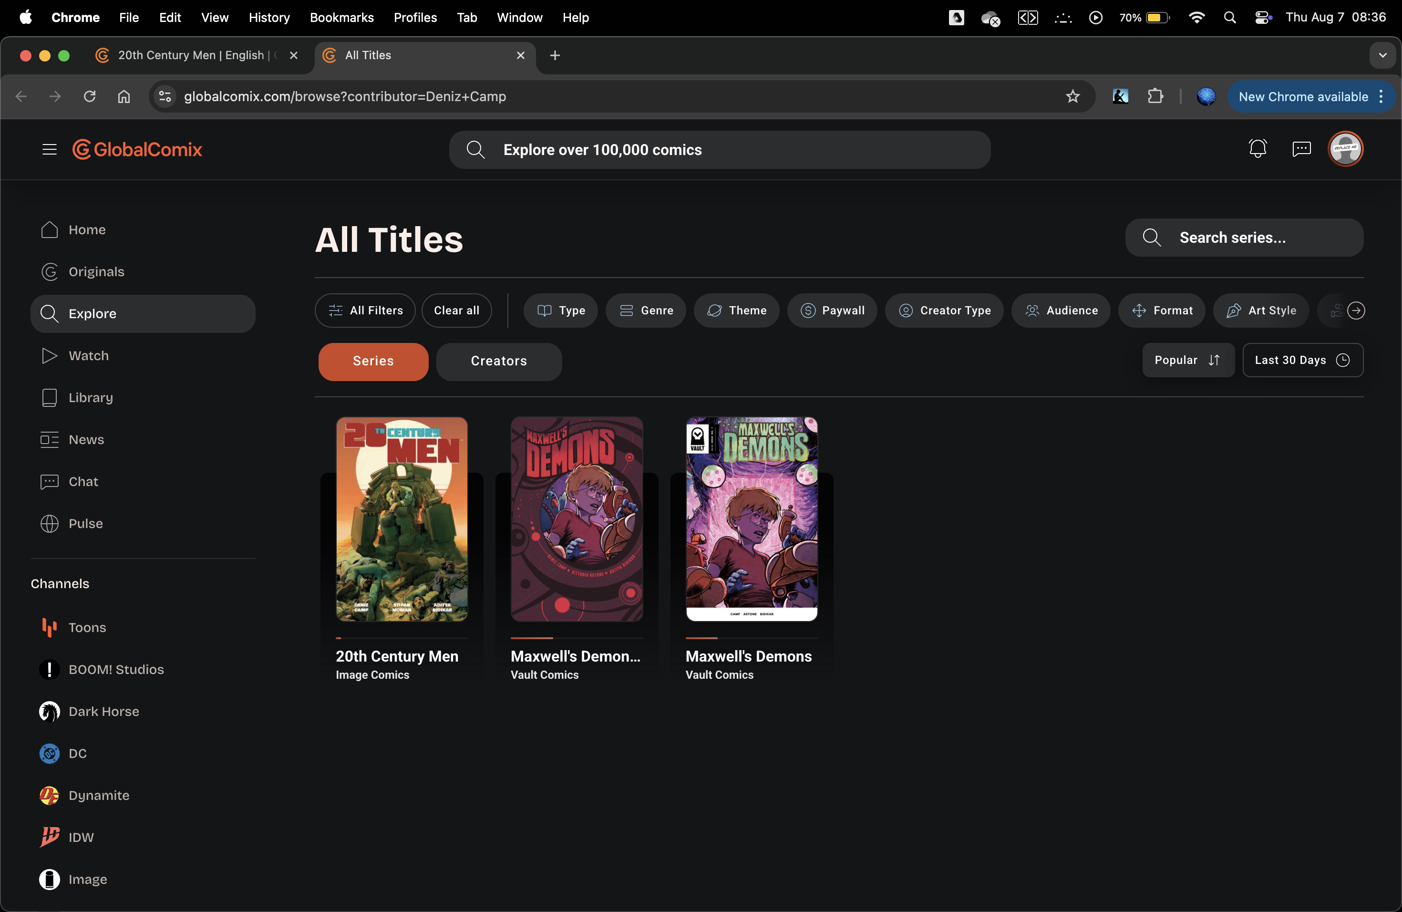The image size is (1402, 912).
Task: Click Clear all filters
Action: [x=456, y=311]
